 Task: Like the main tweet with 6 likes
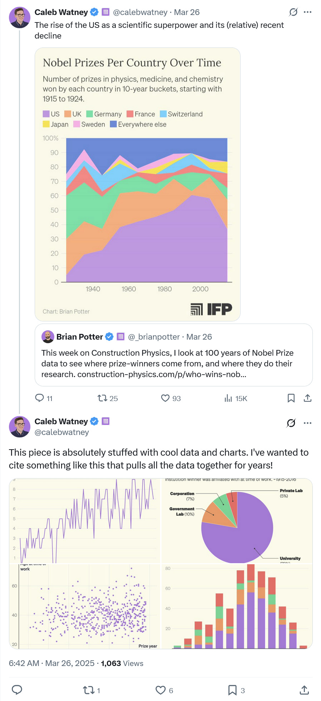tap(160, 690)
